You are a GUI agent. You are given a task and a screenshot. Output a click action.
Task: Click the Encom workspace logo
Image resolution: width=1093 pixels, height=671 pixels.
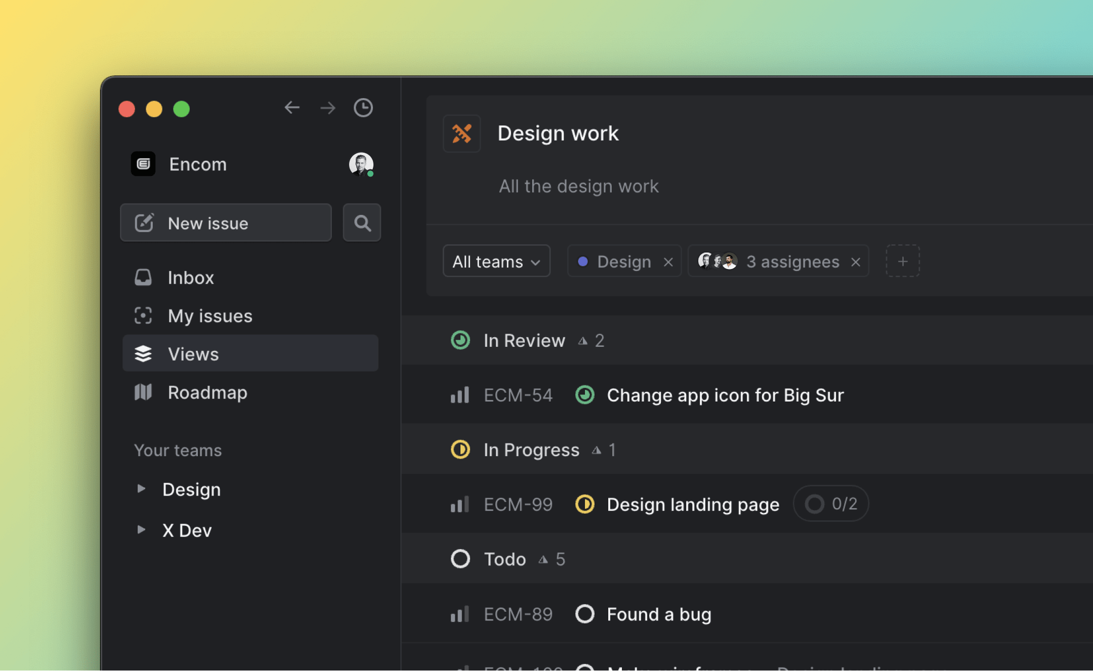click(143, 164)
